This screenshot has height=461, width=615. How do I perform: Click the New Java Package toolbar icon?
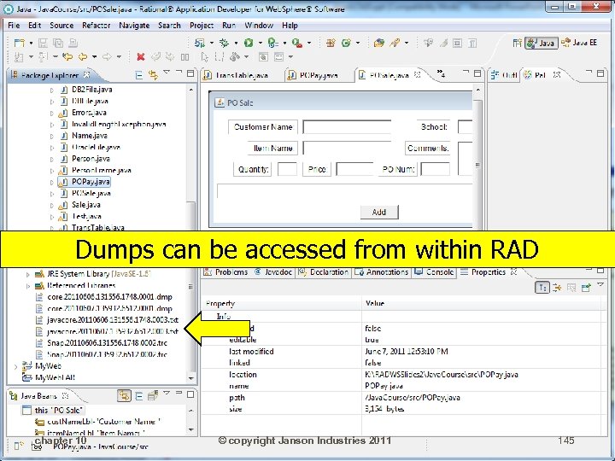click(331, 43)
